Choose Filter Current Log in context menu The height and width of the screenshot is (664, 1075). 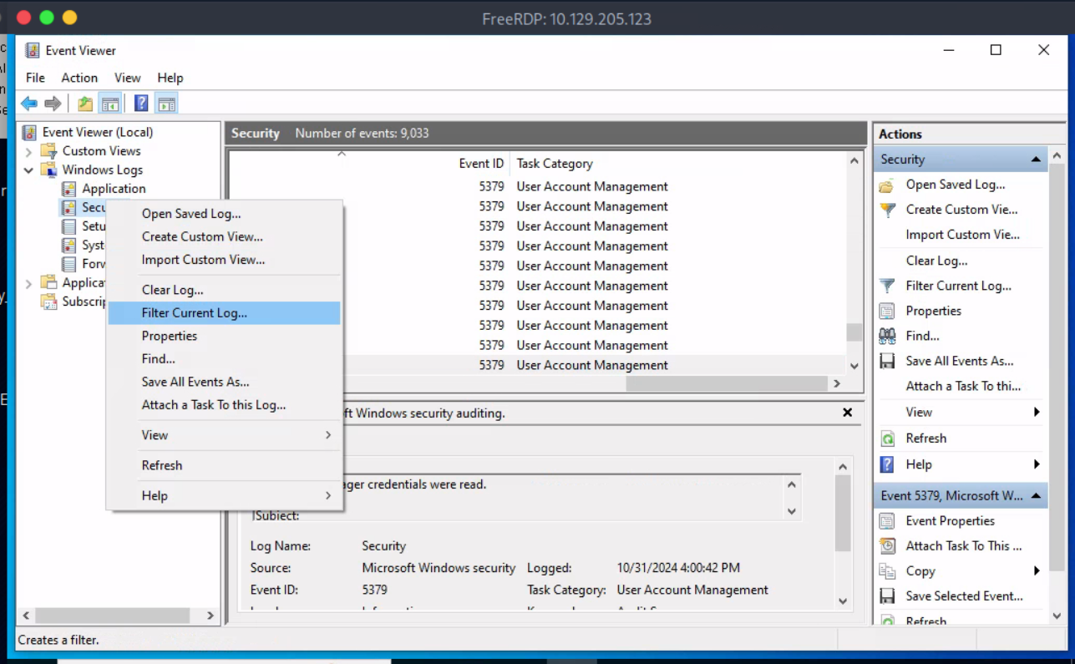click(224, 313)
